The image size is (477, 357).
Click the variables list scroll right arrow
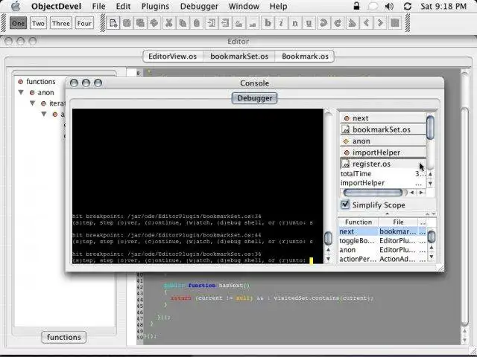(x=421, y=193)
